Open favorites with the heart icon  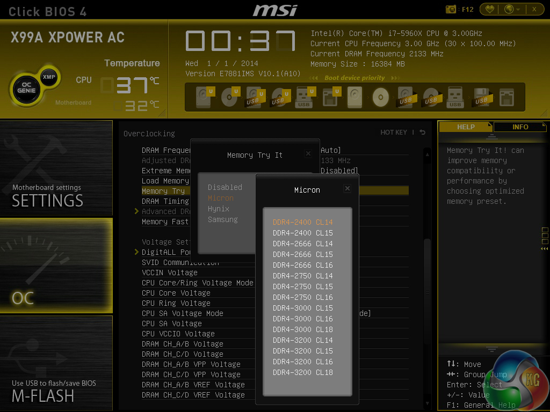tap(490, 9)
